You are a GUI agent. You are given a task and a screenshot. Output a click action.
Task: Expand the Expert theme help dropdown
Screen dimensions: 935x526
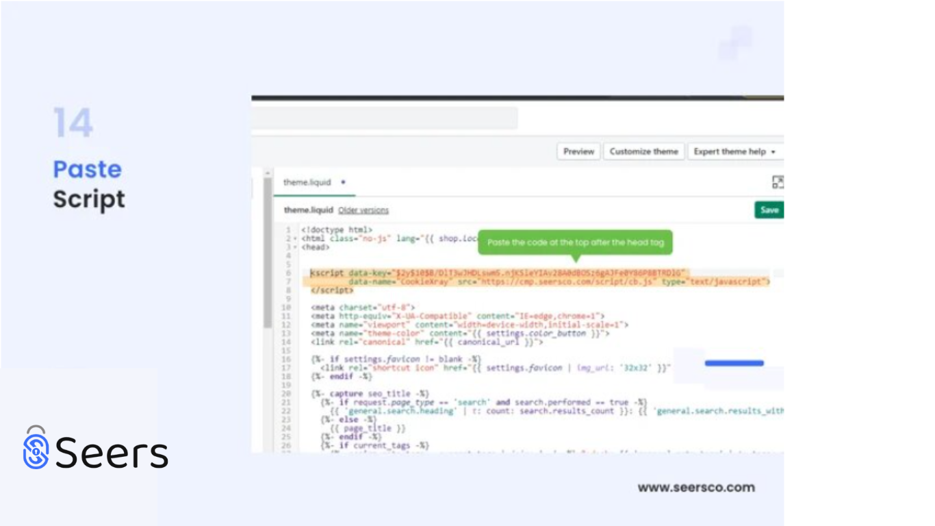point(734,151)
